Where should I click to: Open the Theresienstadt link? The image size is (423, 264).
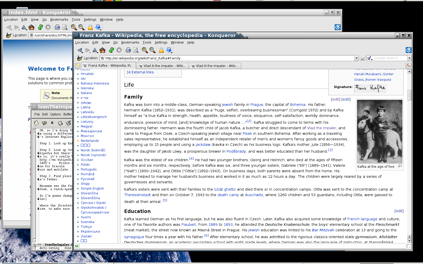pyautogui.click(x=137, y=195)
